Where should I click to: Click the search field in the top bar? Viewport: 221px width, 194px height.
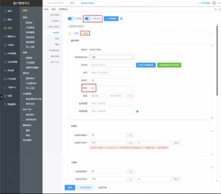coord(55,3)
